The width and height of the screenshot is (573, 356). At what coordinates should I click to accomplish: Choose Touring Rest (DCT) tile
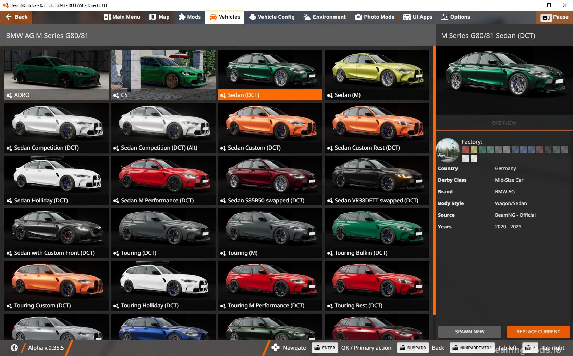(x=377, y=286)
